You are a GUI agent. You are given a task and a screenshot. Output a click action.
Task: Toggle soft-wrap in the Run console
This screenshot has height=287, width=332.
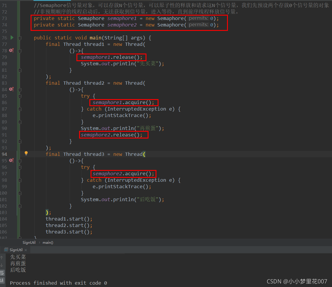(2, 273)
